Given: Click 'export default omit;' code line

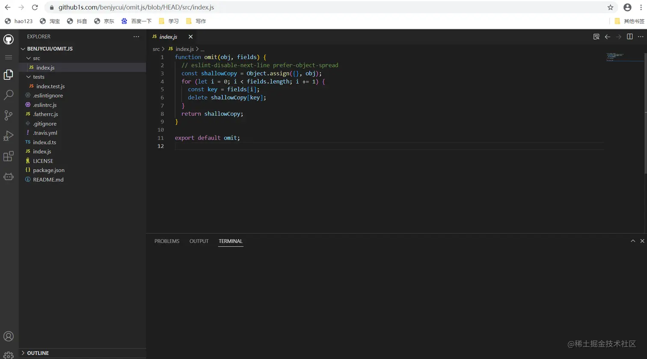Looking at the screenshot, I should (x=208, y=138).
